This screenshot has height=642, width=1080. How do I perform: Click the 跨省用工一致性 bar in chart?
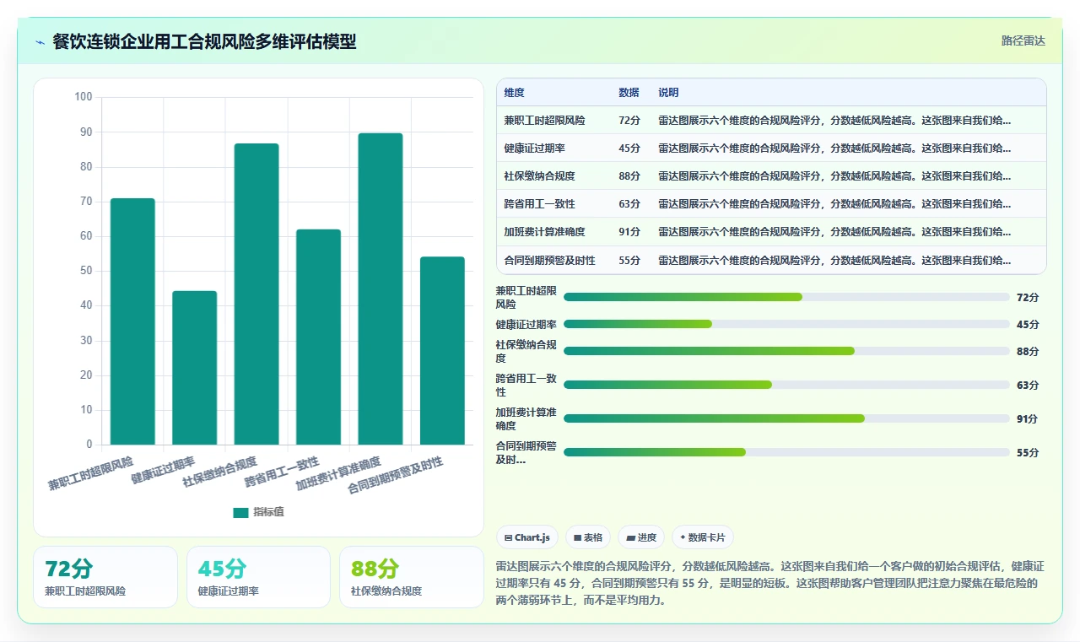pyautogui.click(x=318, y=337)
